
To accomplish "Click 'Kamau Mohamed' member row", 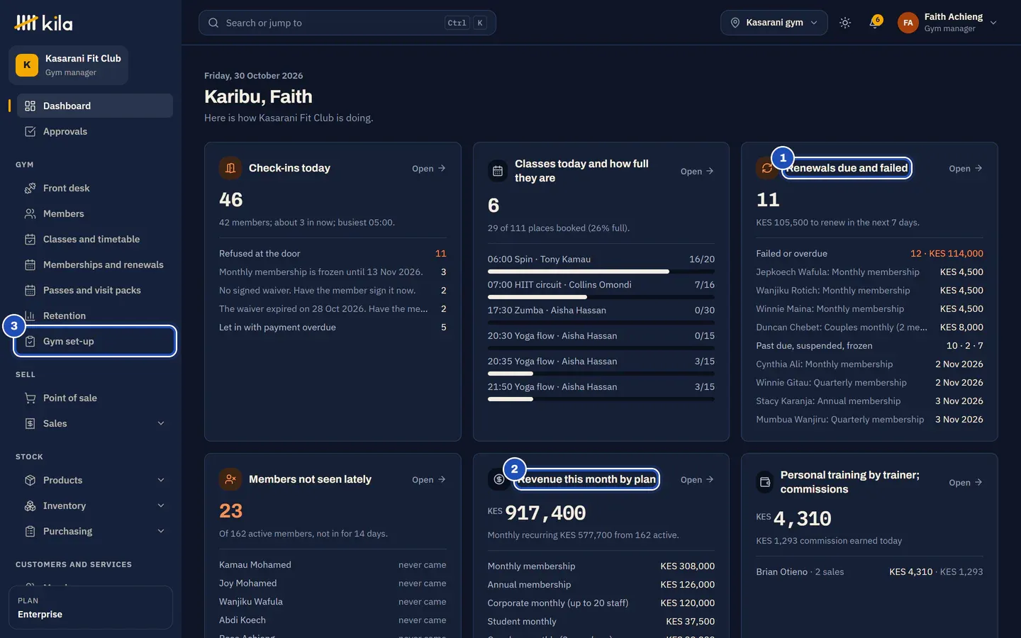I will (333, 565).
